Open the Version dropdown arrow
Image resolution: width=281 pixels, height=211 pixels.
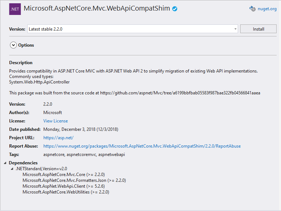click(x=235, y=29)
